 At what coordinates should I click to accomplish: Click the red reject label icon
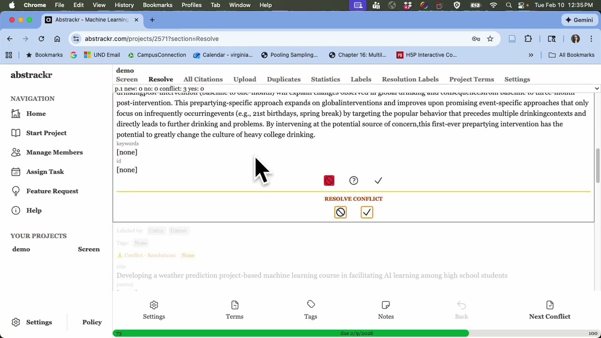pos(329,181)
